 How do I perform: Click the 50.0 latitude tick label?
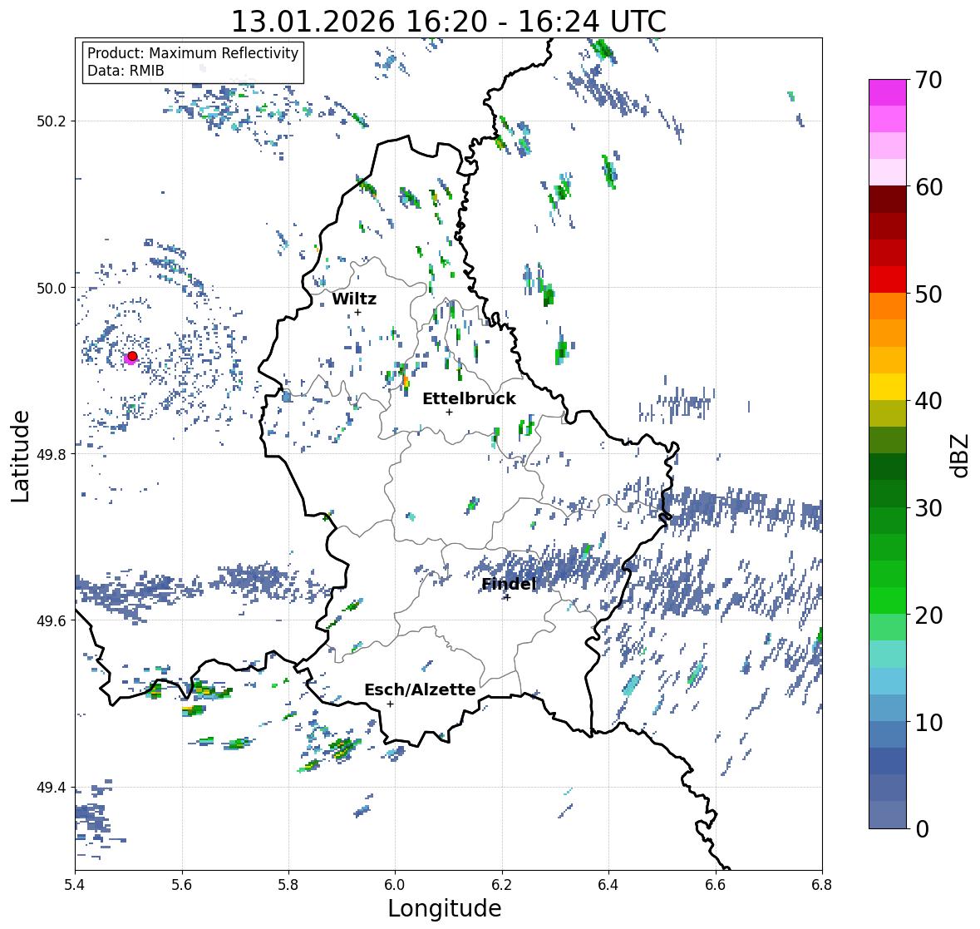point(52,289)
